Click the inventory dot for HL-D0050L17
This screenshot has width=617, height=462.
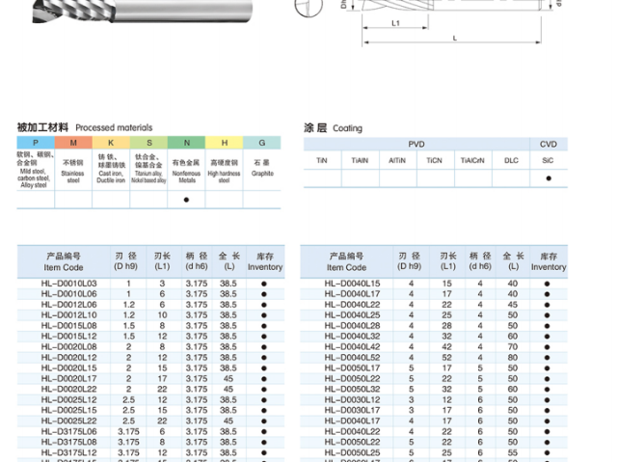coord(547,367)
